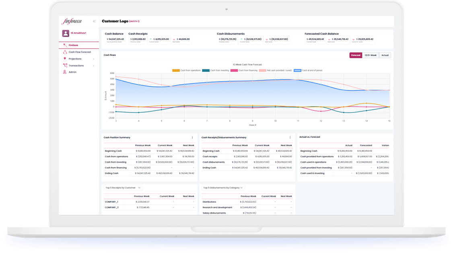Collapse the sidebar with the double-chevron icon
The width and height of the screenshot is (453, 253).
click(94, 21)
